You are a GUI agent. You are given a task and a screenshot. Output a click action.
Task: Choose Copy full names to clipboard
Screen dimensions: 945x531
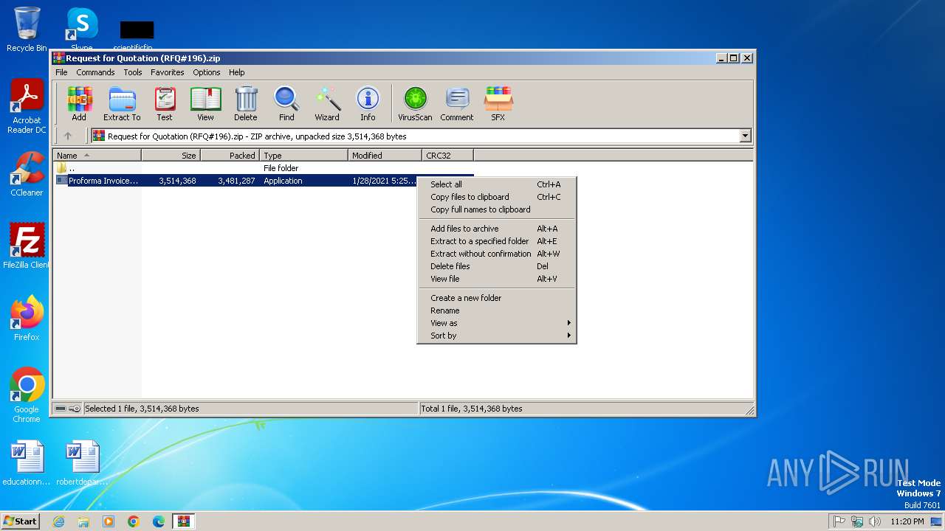point(497,209)
